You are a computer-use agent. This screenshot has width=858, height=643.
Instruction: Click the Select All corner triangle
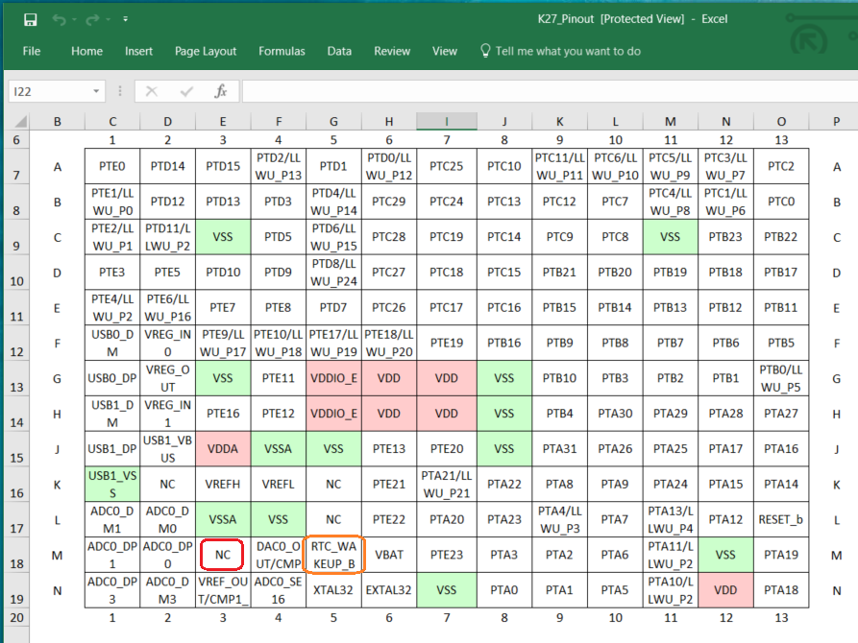tap(20, 121)
